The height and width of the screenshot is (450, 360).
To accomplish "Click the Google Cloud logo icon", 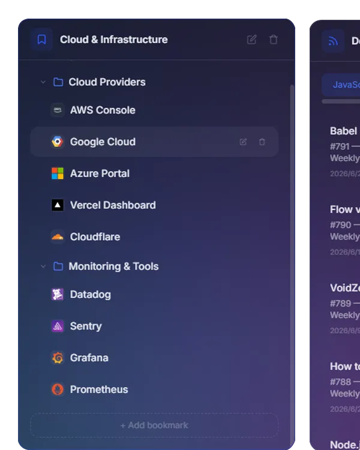I will pyautogui.click(x=58, y=142).
